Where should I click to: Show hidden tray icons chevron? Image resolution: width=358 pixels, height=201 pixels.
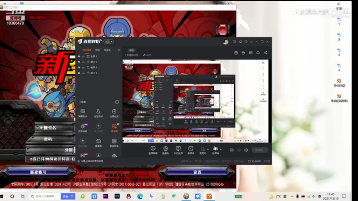292,196
